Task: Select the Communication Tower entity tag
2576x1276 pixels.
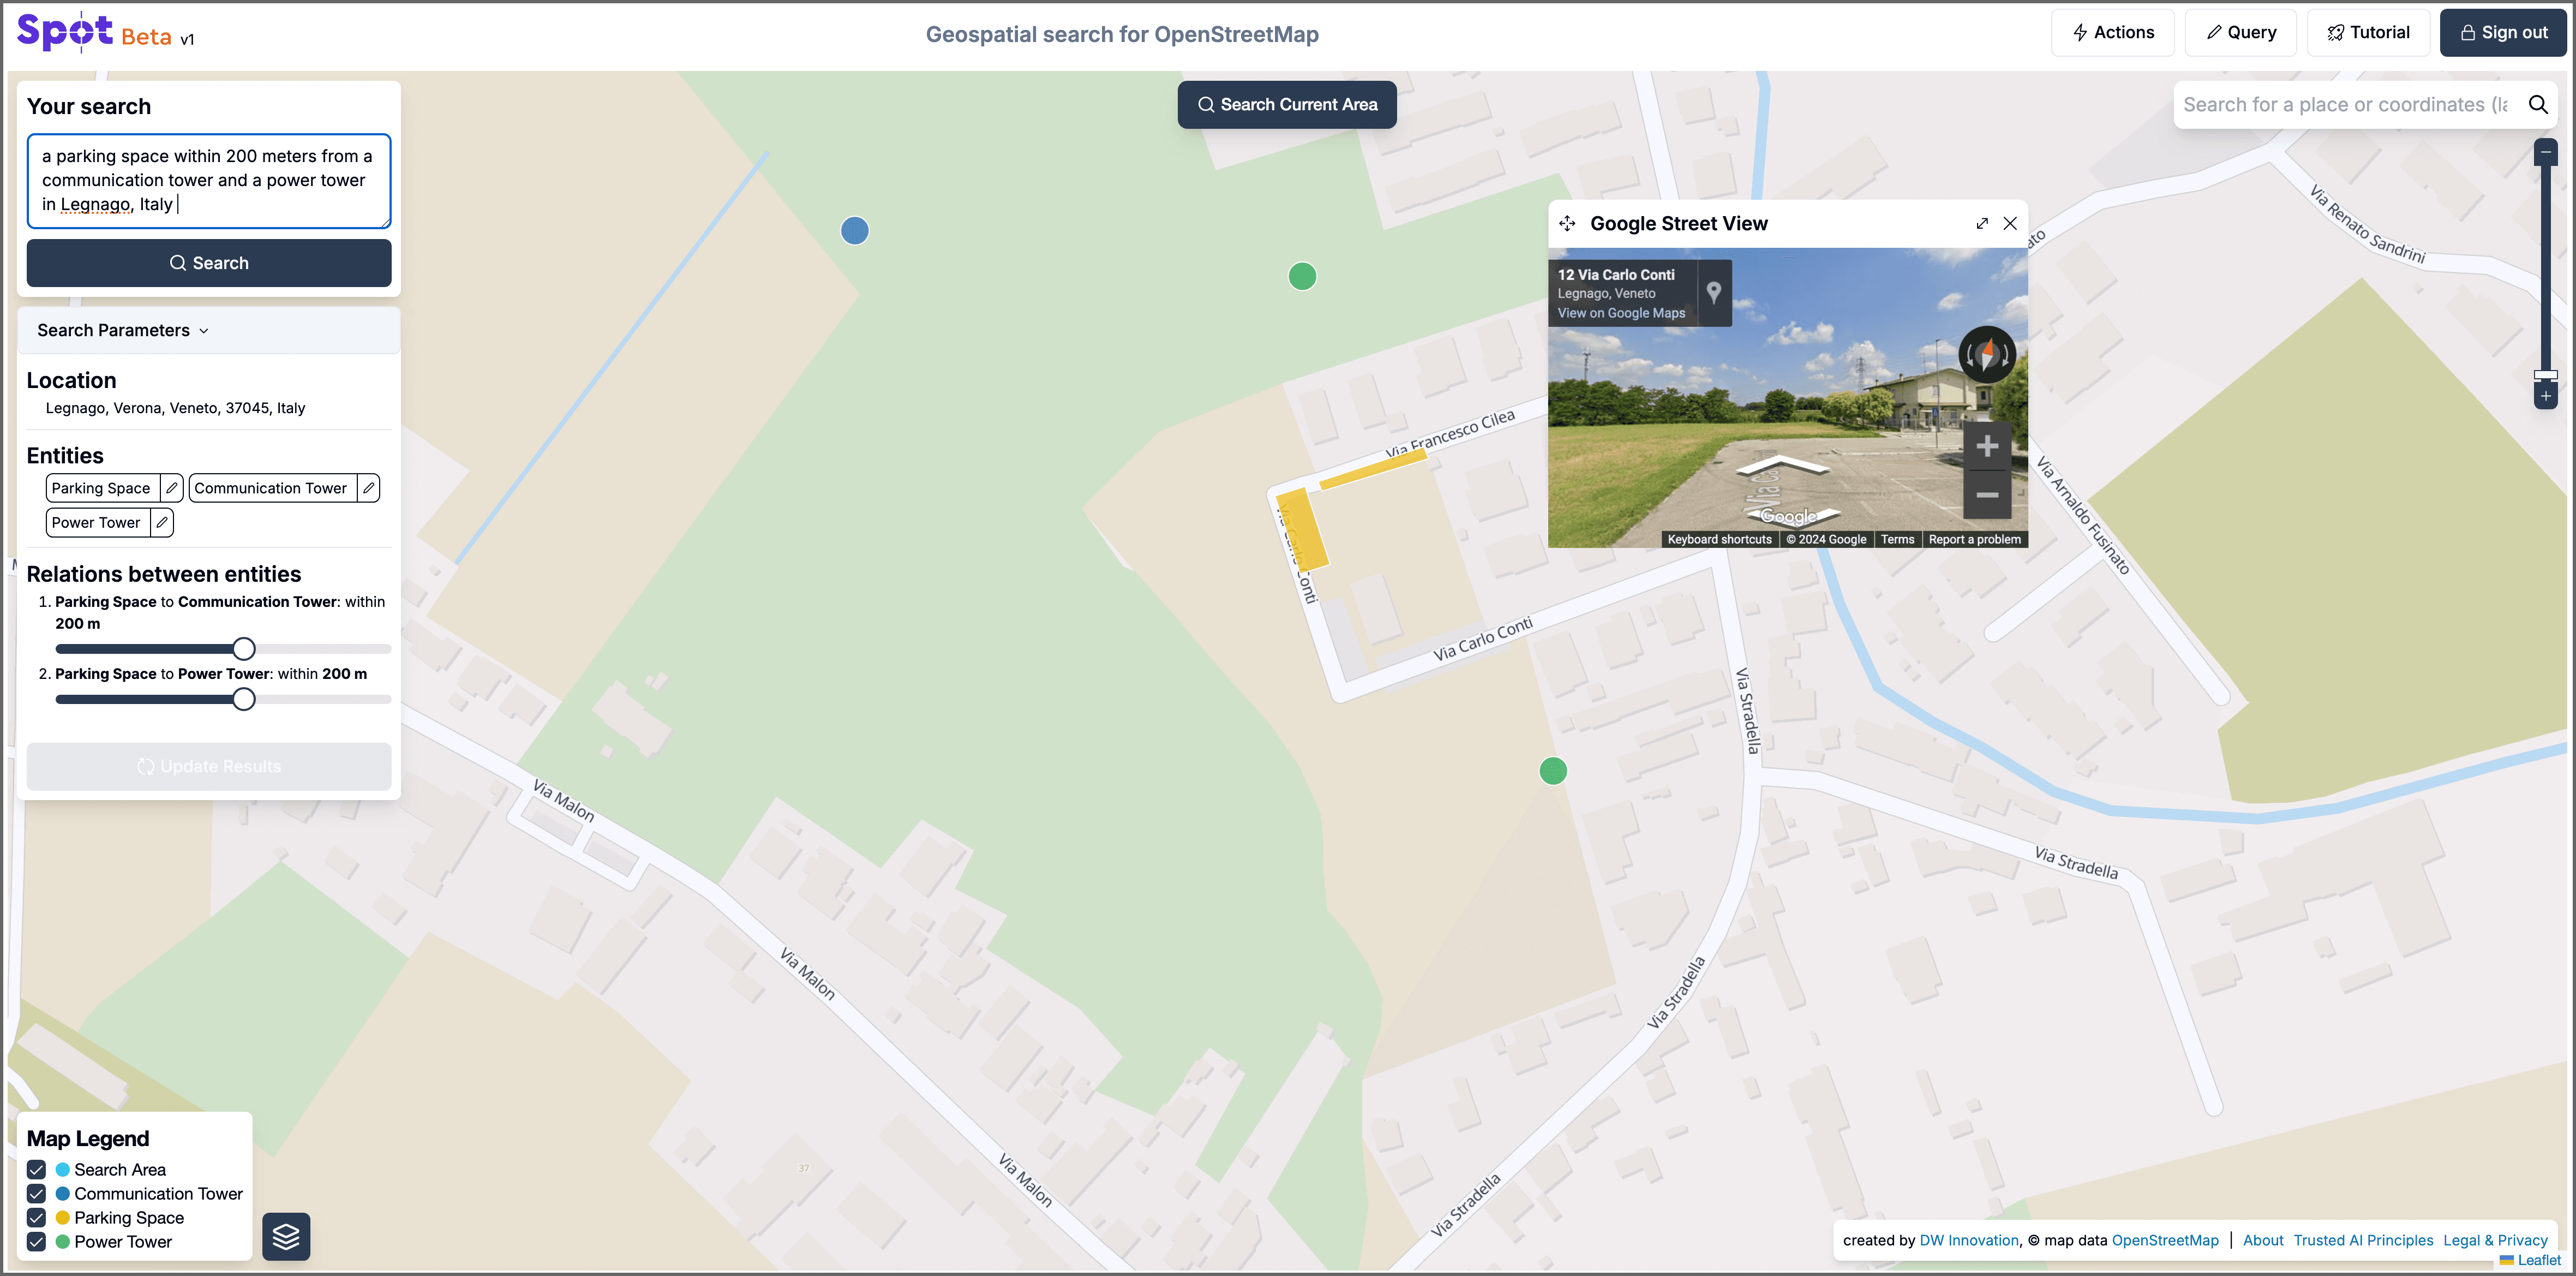Action: [271, 487]
